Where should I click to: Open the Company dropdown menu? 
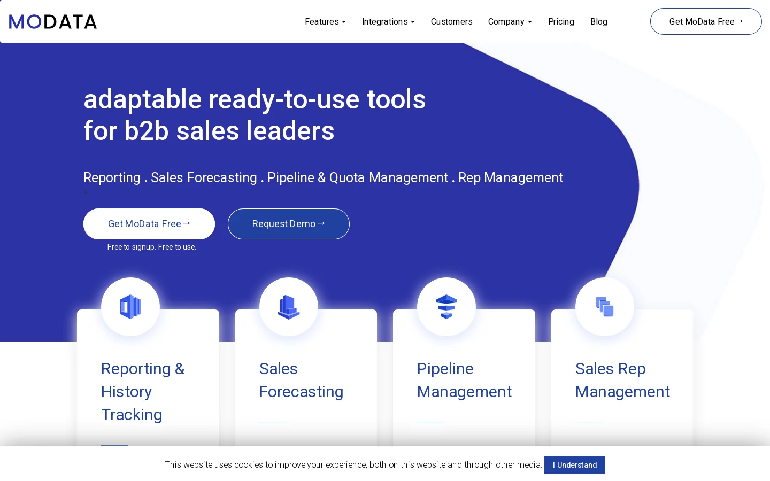pos(510,22)
